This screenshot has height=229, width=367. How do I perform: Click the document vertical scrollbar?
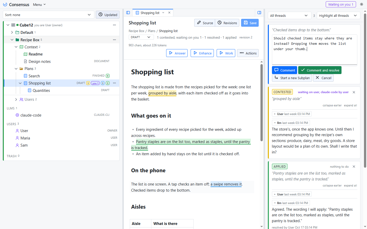261,103
